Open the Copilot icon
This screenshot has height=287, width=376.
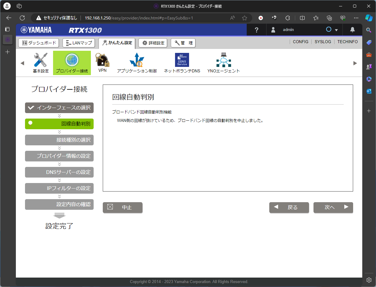369,18
